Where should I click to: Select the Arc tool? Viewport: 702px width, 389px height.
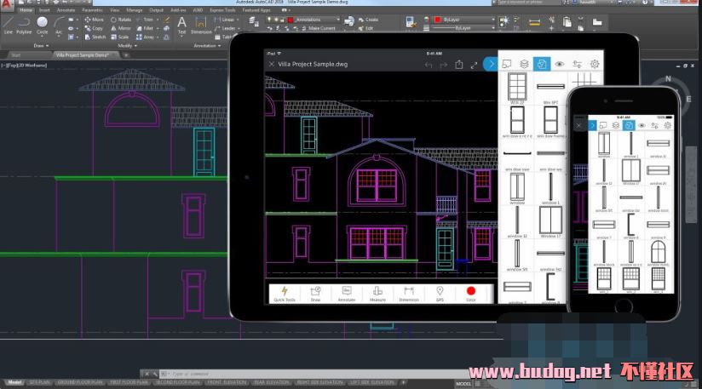59,25
